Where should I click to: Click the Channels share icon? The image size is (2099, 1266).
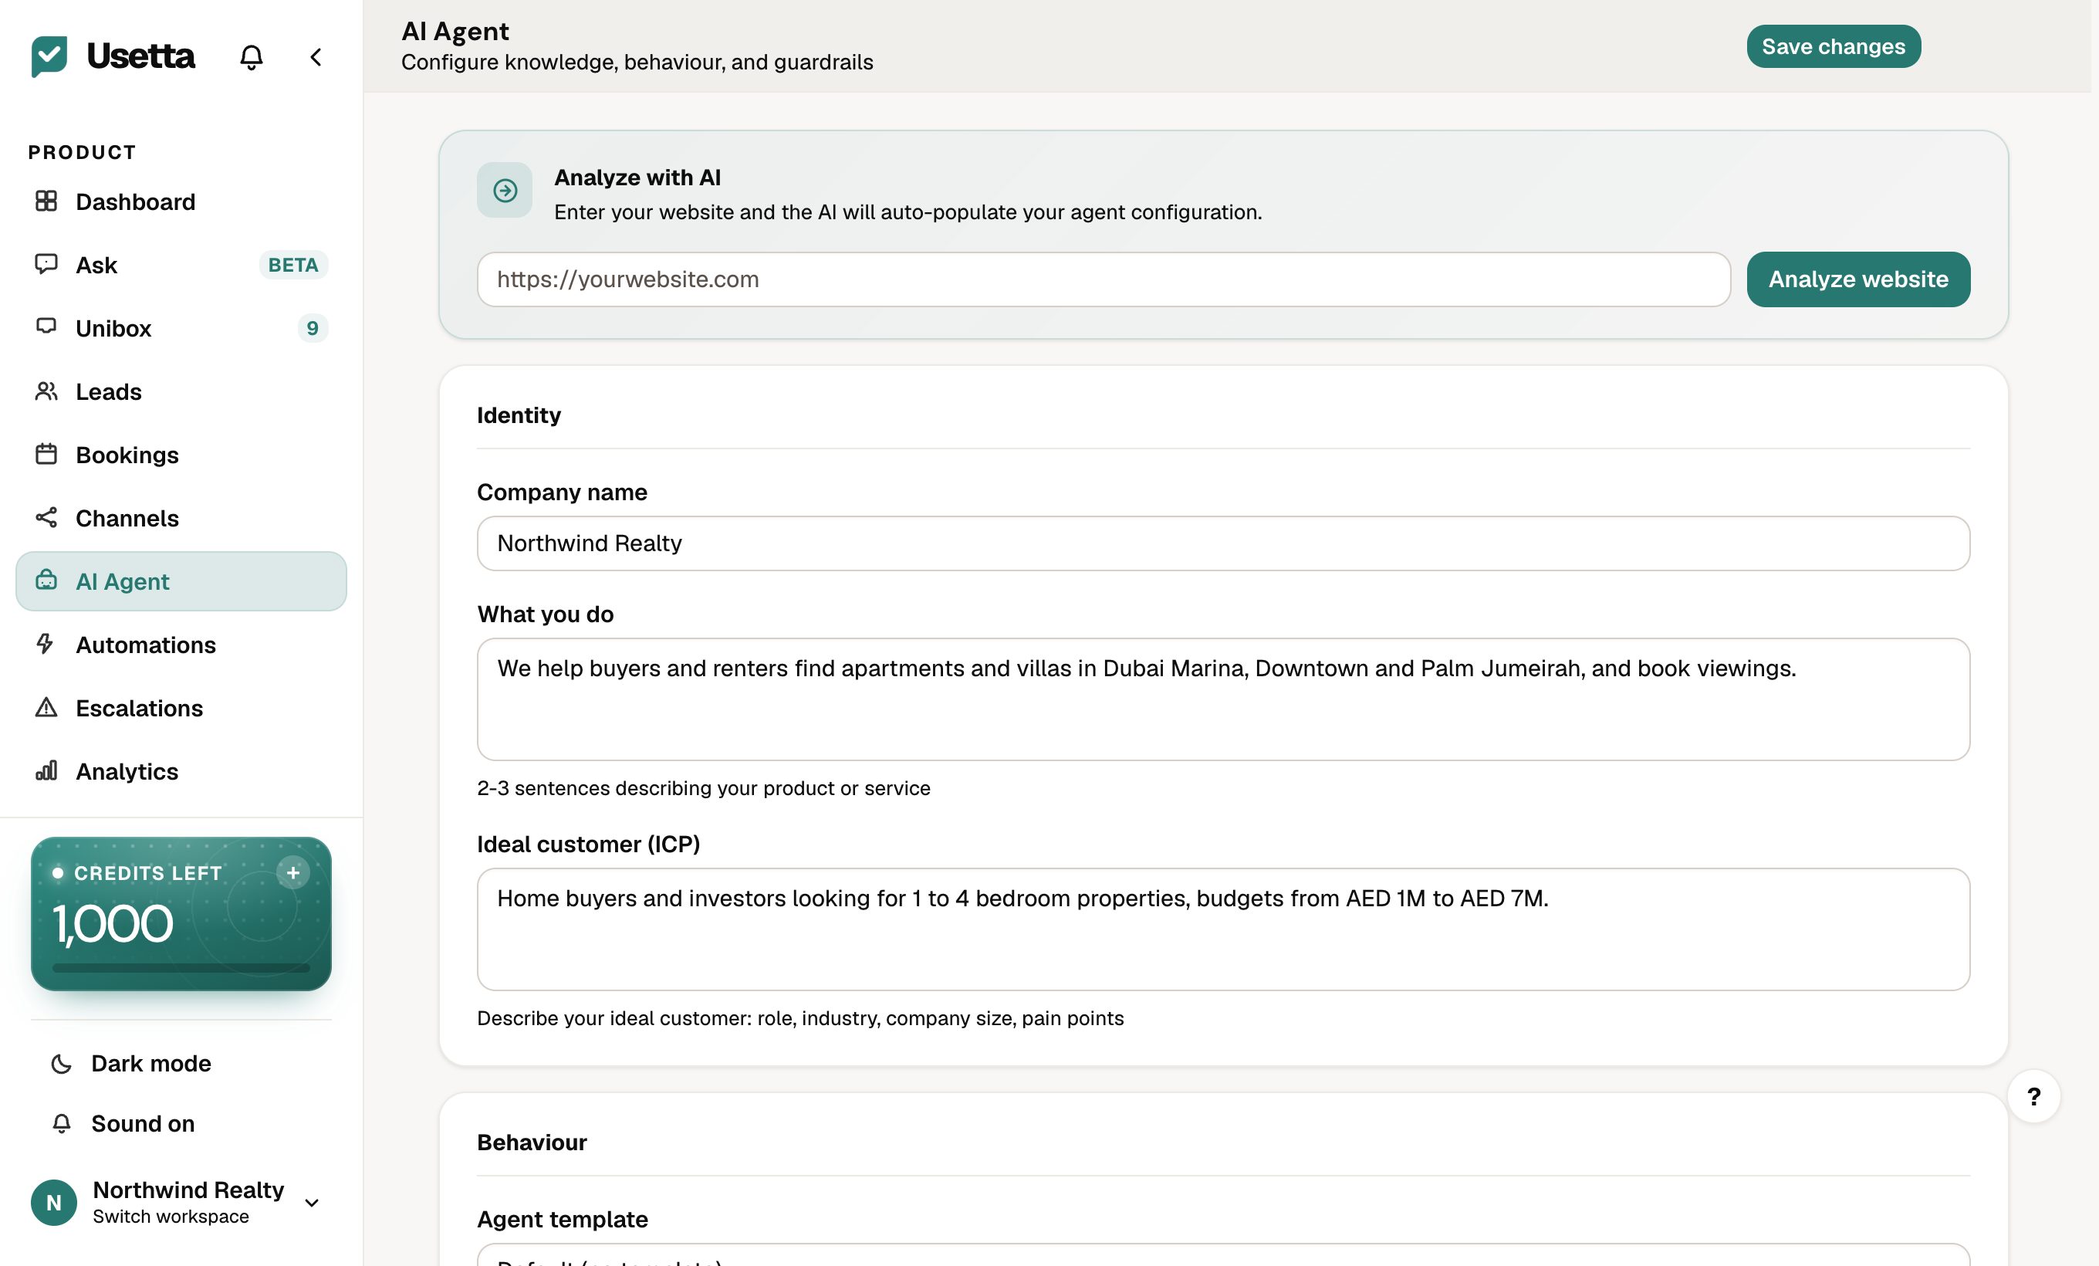point(46,517)
